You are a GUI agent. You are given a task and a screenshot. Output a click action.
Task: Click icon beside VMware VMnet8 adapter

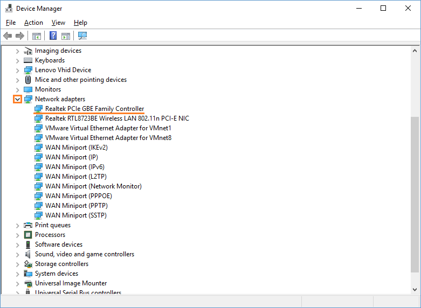click(x=38, y=138)
